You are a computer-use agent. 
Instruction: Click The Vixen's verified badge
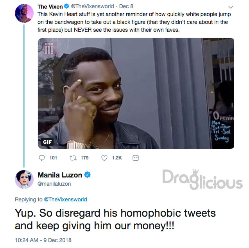[x=66, y=6]
